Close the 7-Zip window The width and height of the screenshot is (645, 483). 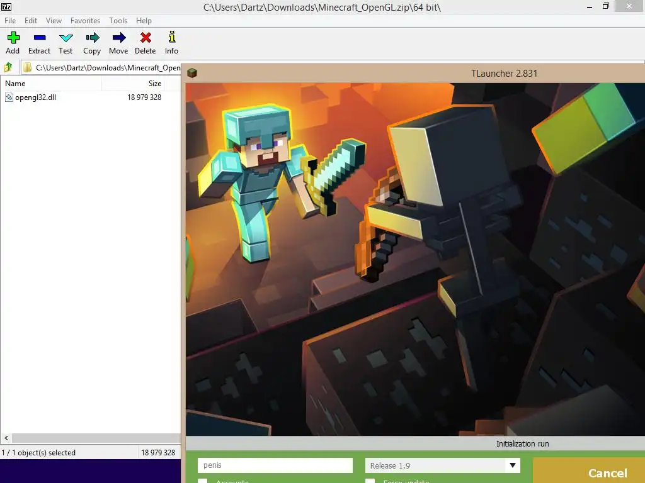(629, 6)
